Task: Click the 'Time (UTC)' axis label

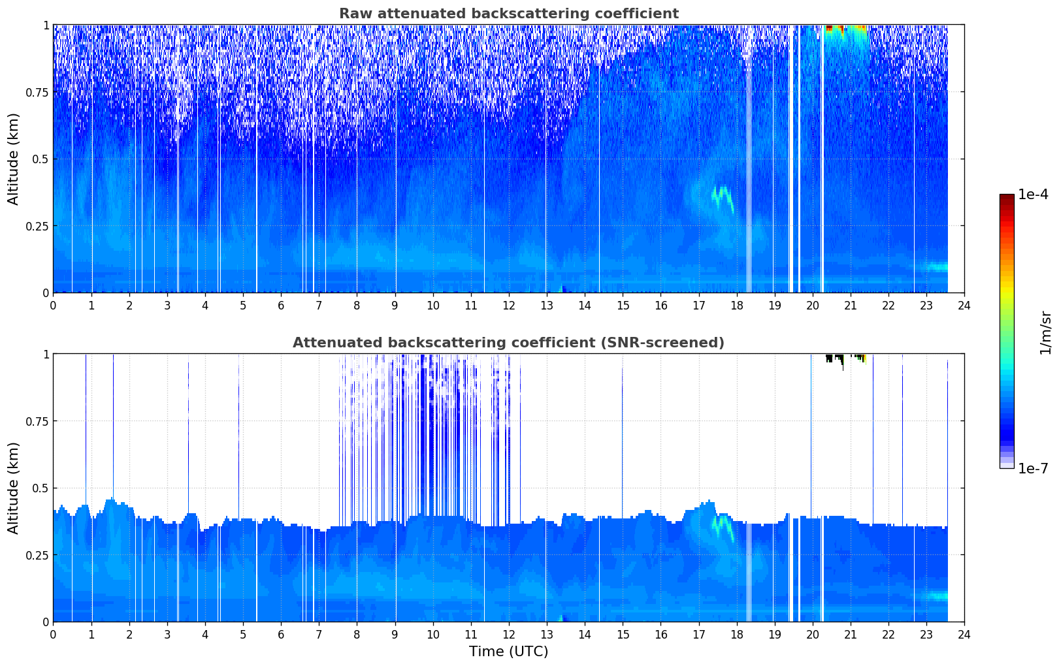Action: [508, 652]
